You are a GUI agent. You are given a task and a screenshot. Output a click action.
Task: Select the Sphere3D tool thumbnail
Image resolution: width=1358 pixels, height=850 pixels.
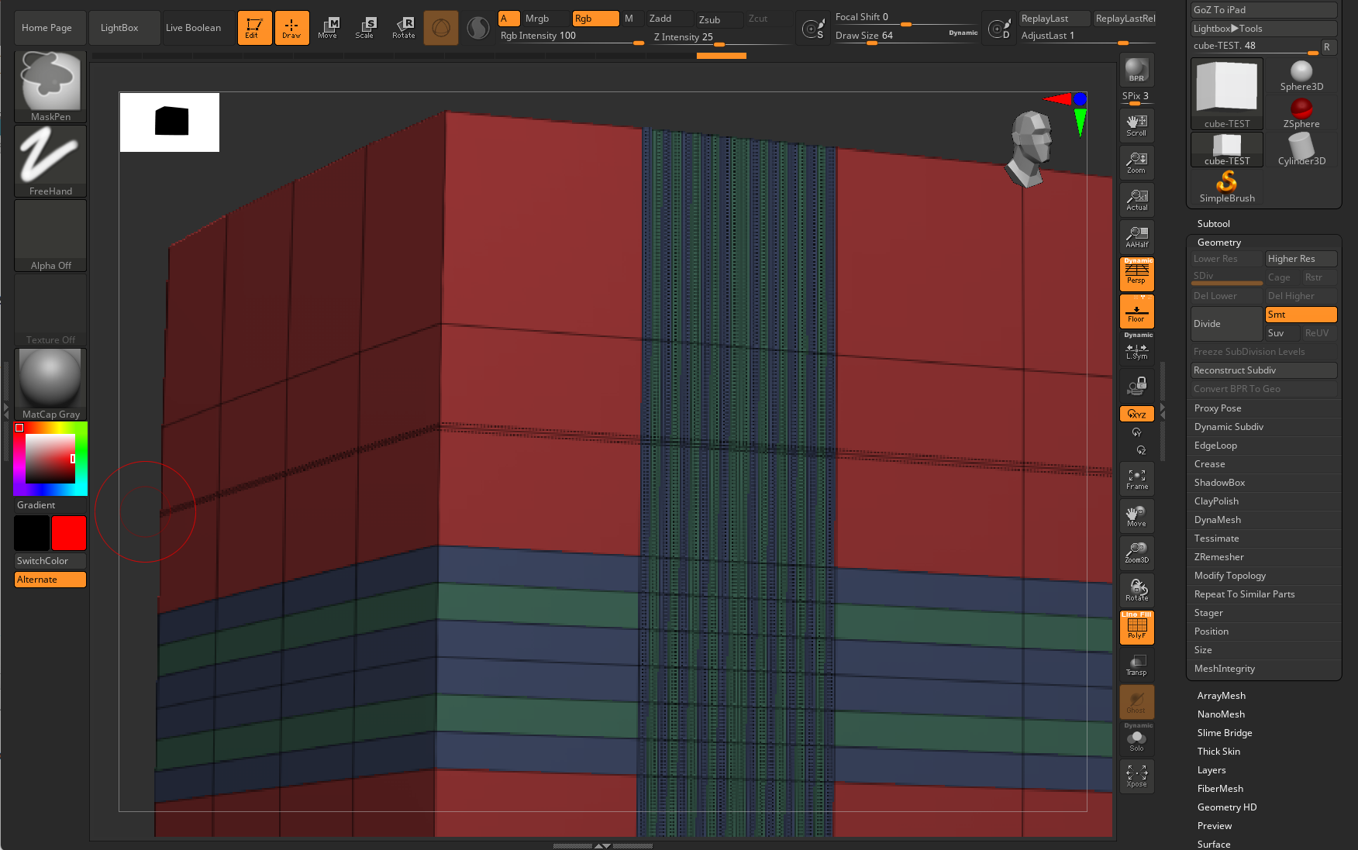pyautogui.click(x=1301, y=76)
